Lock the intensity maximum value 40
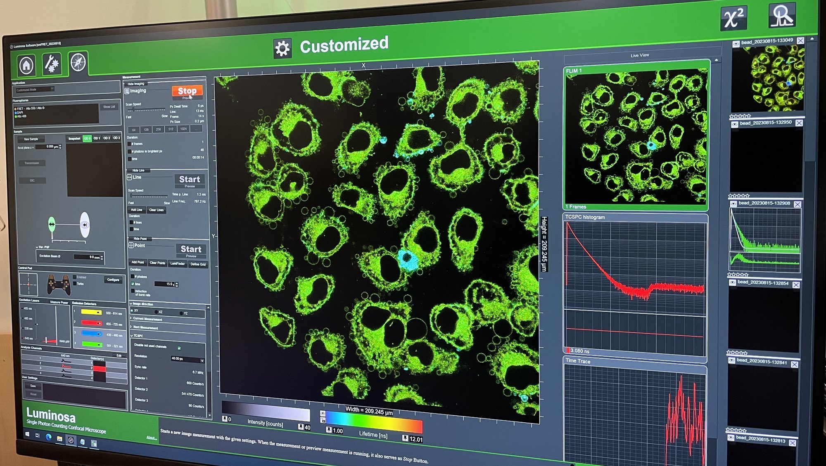826x466 pixels. pyautogui.click(x=301, y=427)
